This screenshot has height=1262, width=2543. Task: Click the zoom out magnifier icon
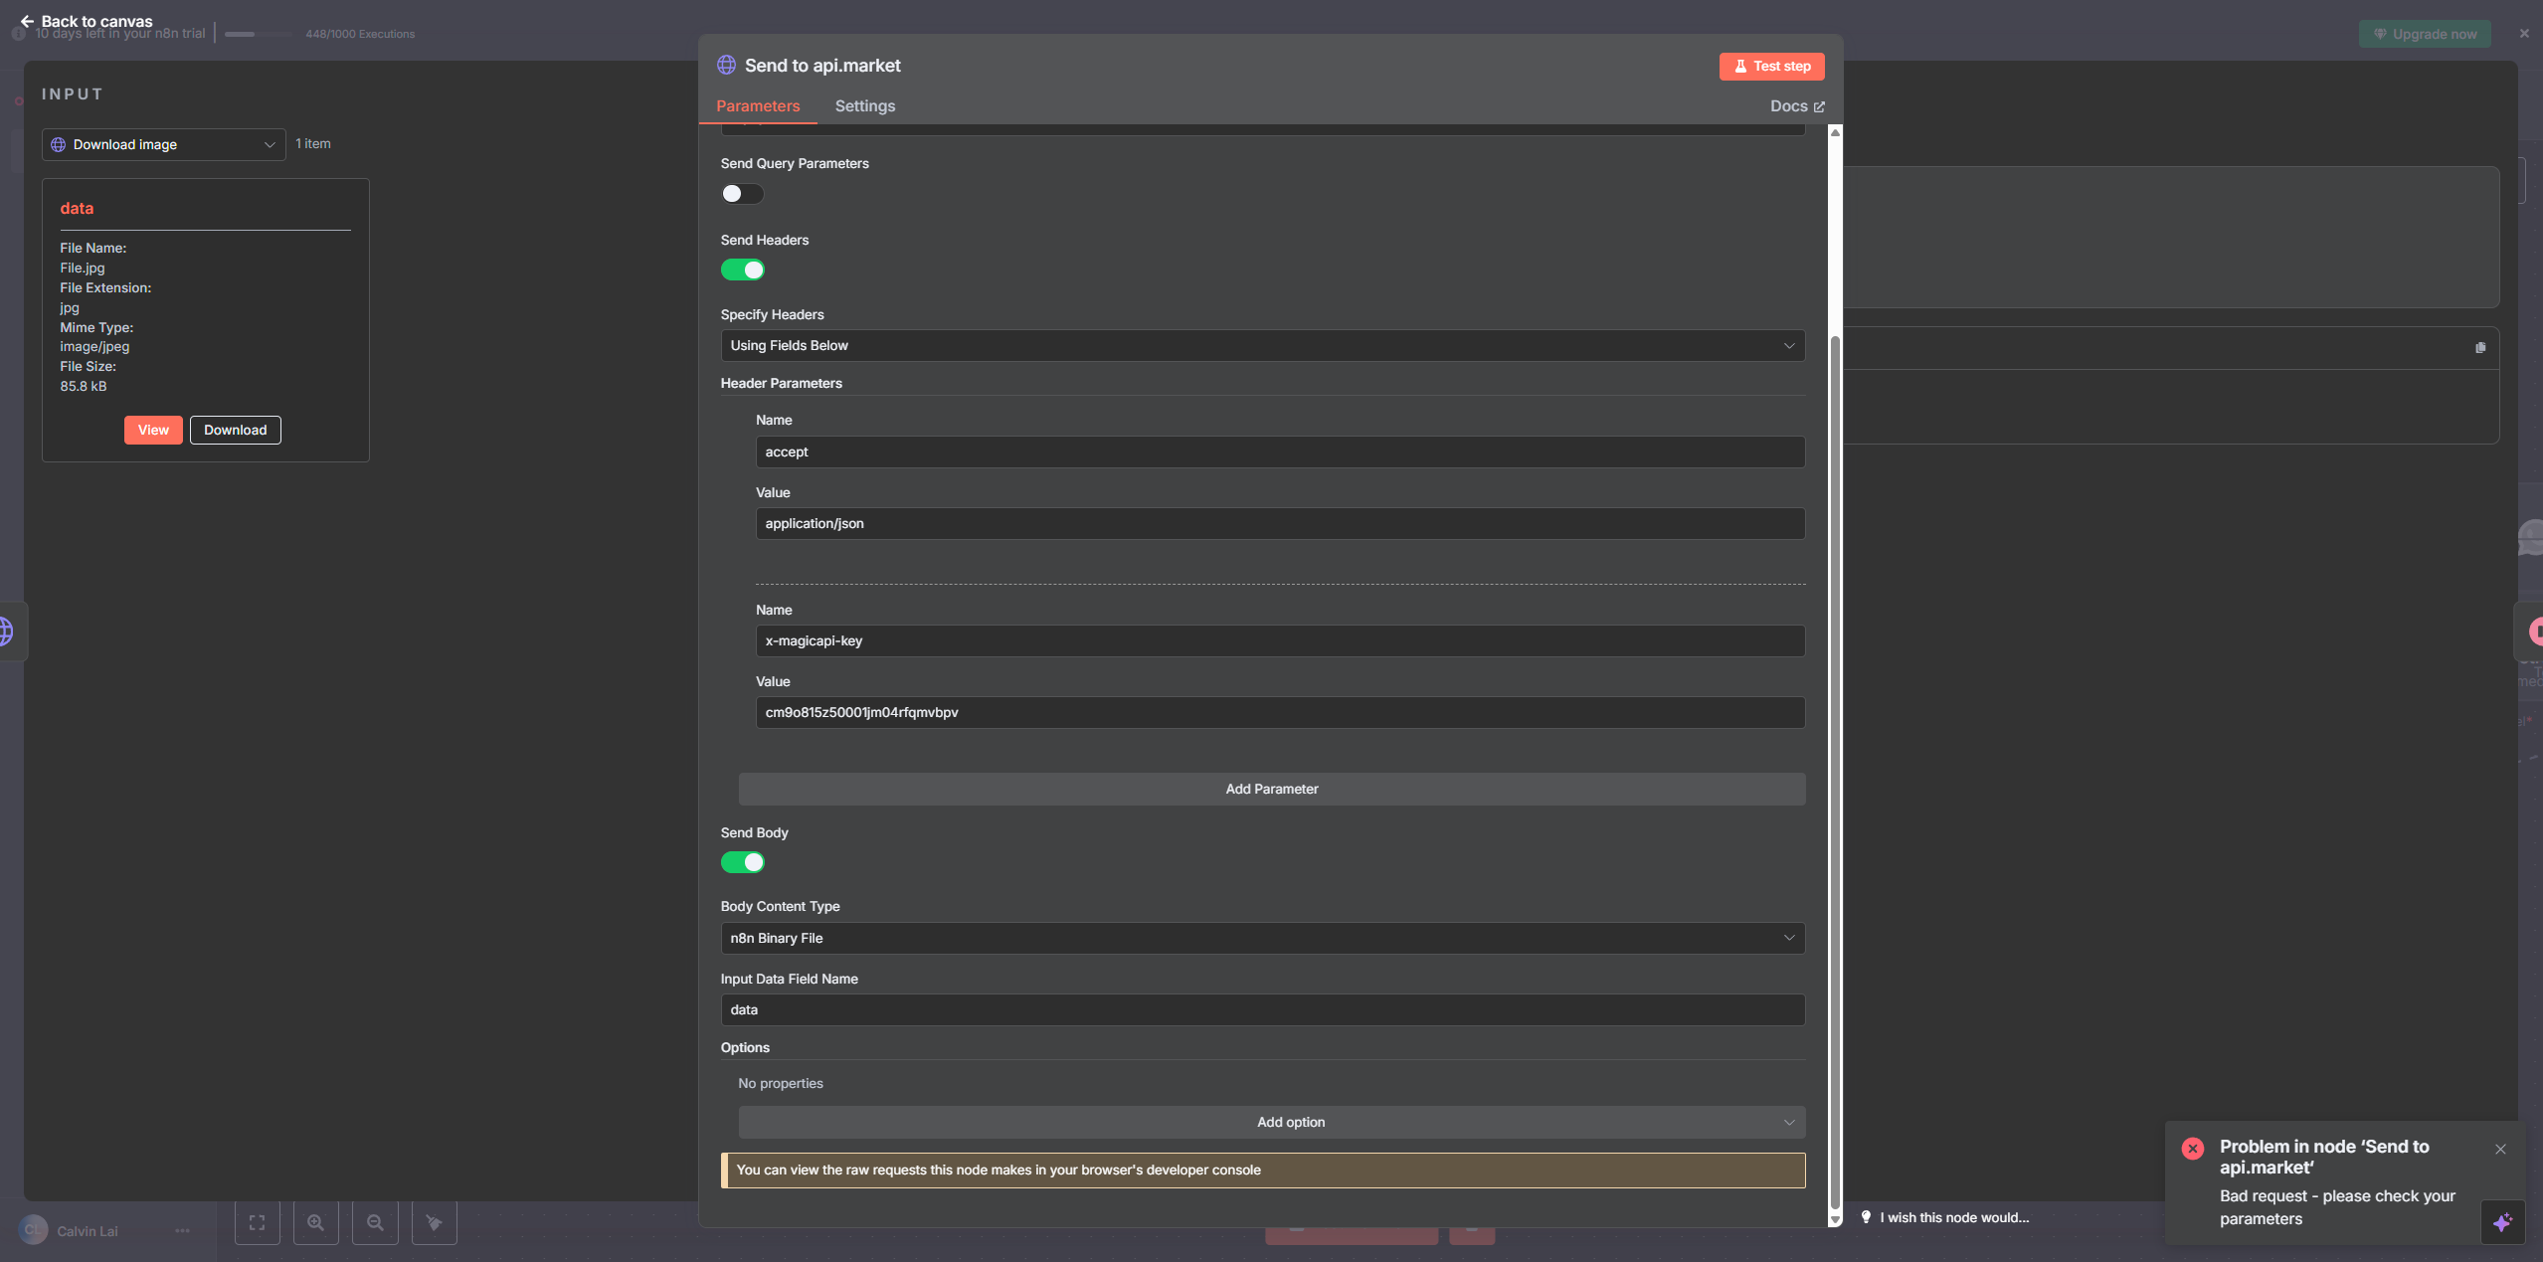tap(375, 1222)
